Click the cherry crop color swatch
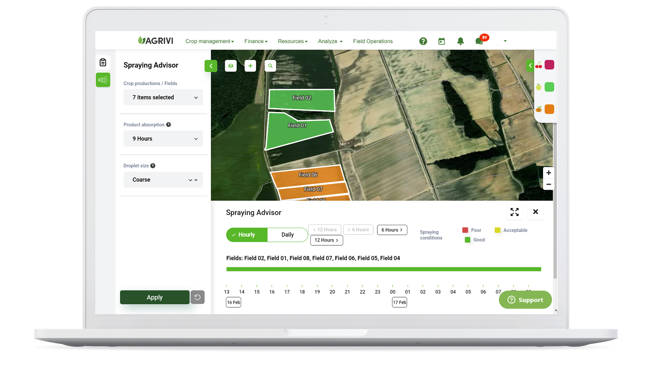This screenshot has width=655, height=368. click(549, 64)
